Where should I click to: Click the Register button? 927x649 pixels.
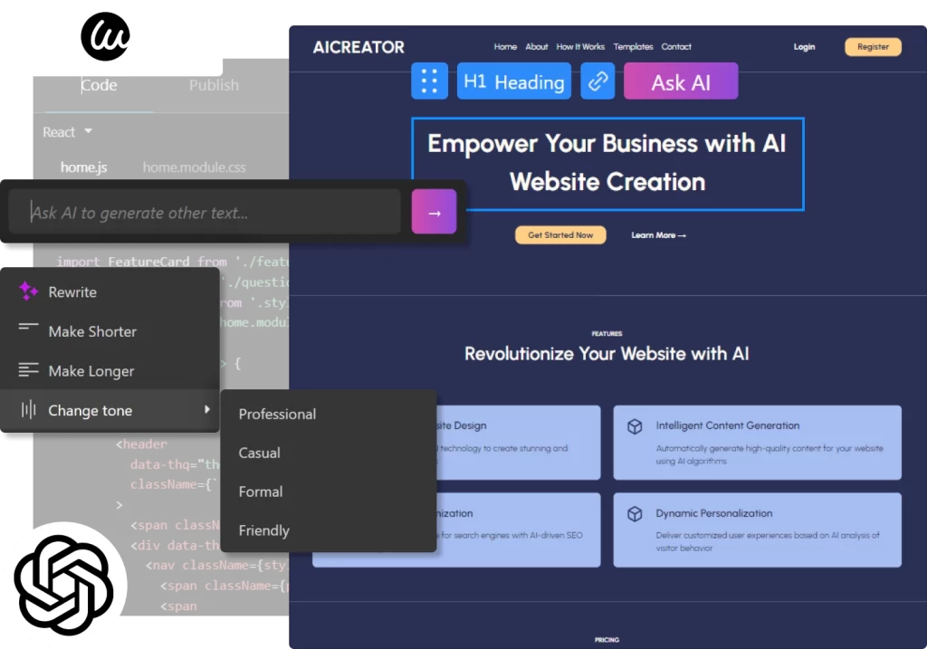click(x=874, y=47)
